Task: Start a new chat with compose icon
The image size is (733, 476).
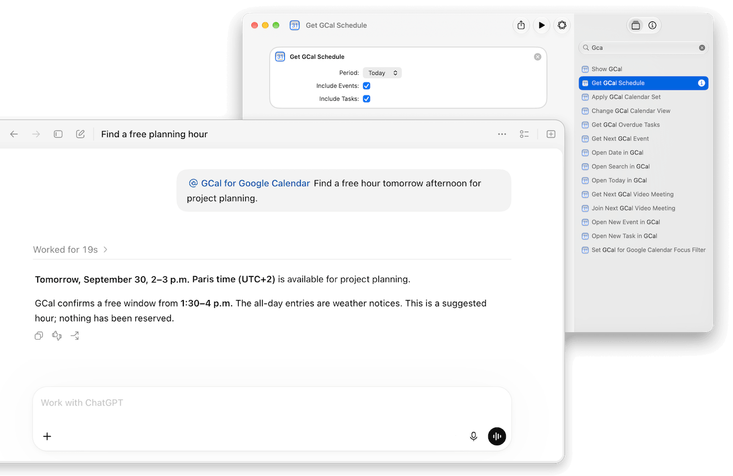Action: click(x=81, y=134)
